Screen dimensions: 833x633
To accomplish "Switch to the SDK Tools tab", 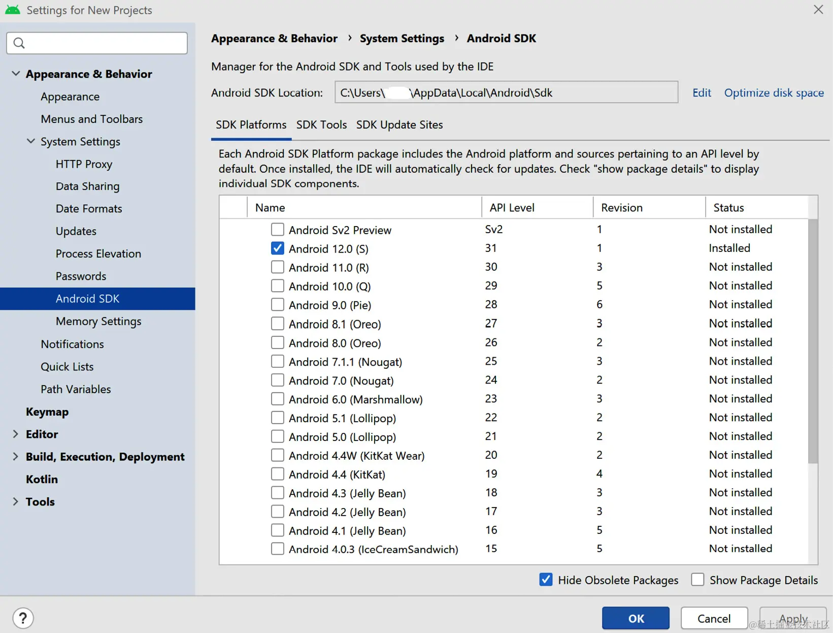I will click(321, 125).
